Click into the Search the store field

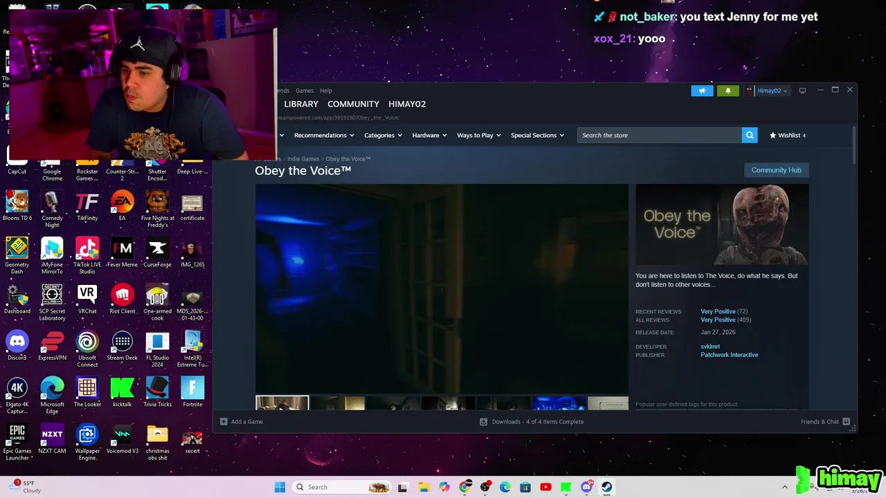[x=659, y=135]
